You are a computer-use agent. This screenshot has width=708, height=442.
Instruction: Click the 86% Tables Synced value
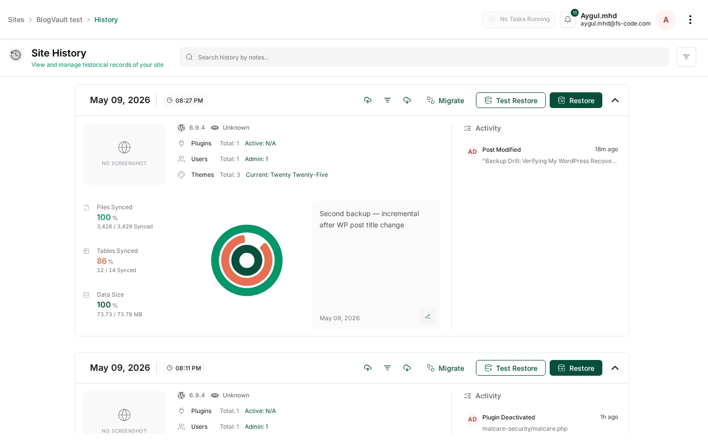(105, 261)
